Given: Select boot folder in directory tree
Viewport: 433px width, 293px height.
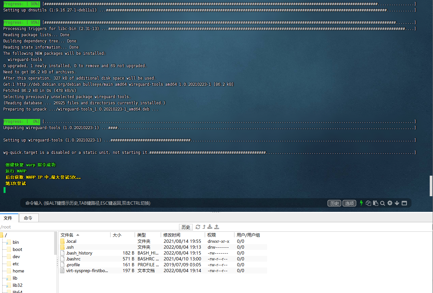Looking at the screenshot, I should [17, 249].
